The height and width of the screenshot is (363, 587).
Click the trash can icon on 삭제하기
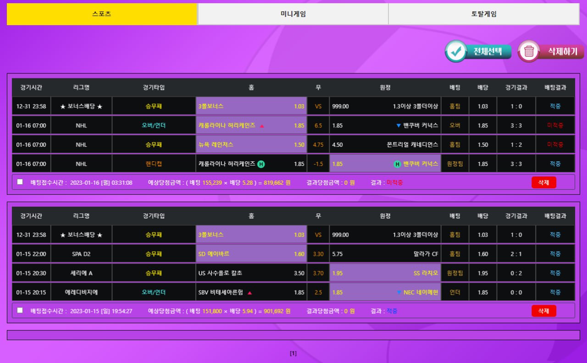click(529, 51)
